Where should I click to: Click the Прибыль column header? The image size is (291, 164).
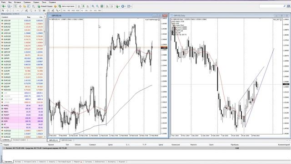[x=235, y=144]
